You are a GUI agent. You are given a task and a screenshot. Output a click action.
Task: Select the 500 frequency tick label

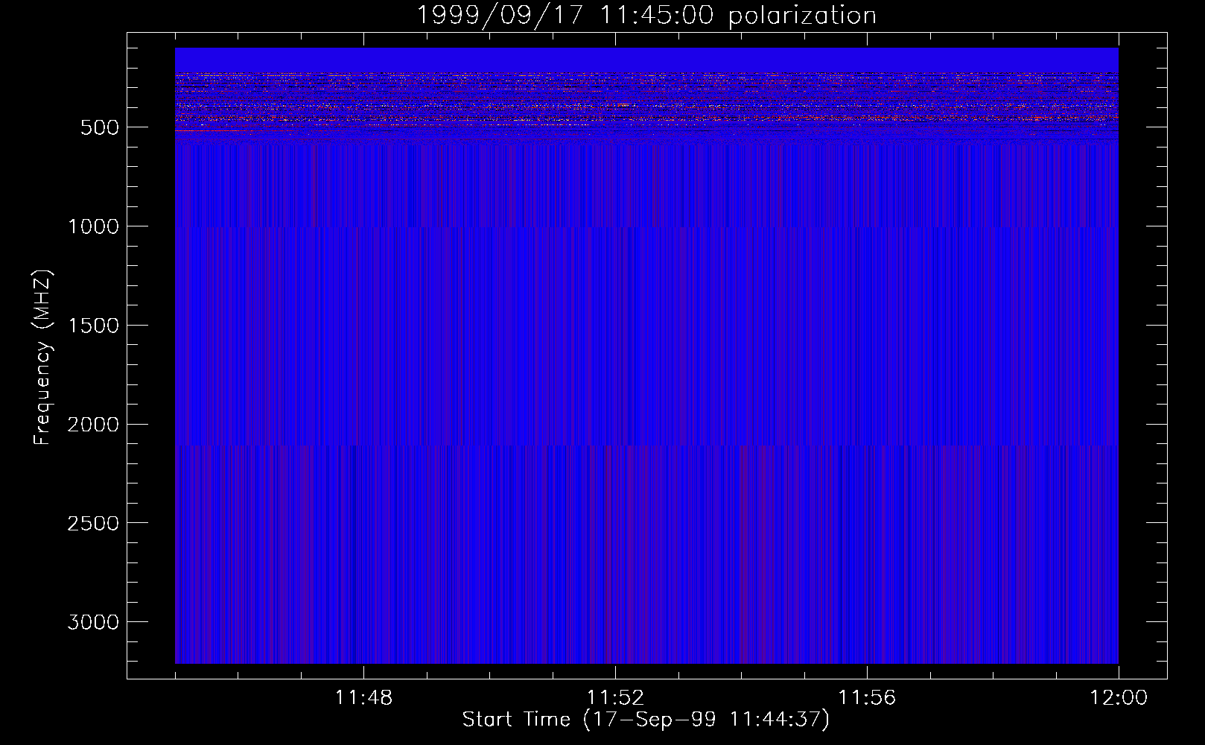coord(99,127)
